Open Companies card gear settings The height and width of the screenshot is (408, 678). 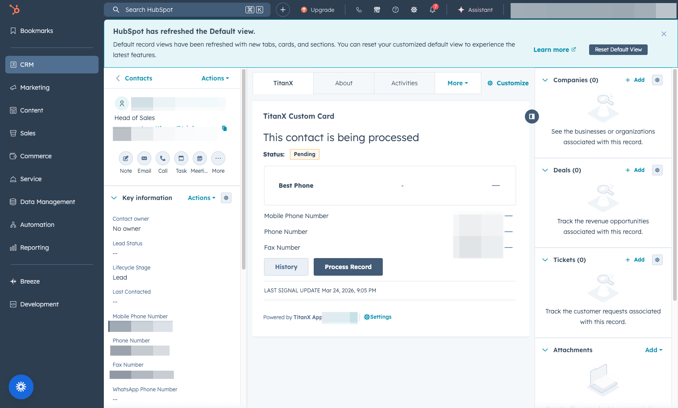point(657,80)
